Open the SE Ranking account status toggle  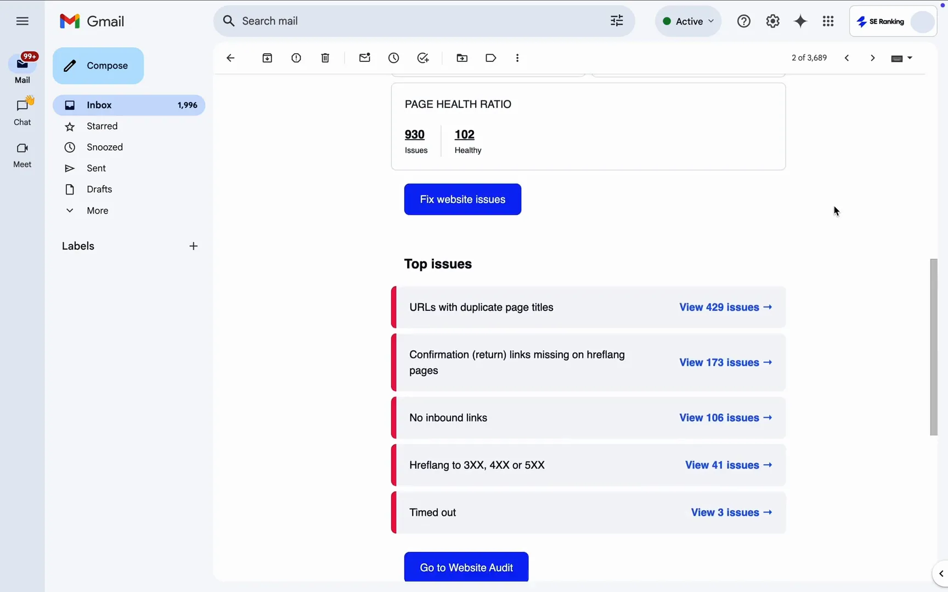click(893, 21)
